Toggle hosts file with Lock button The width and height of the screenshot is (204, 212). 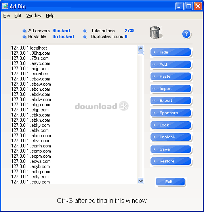click(171, 125)
